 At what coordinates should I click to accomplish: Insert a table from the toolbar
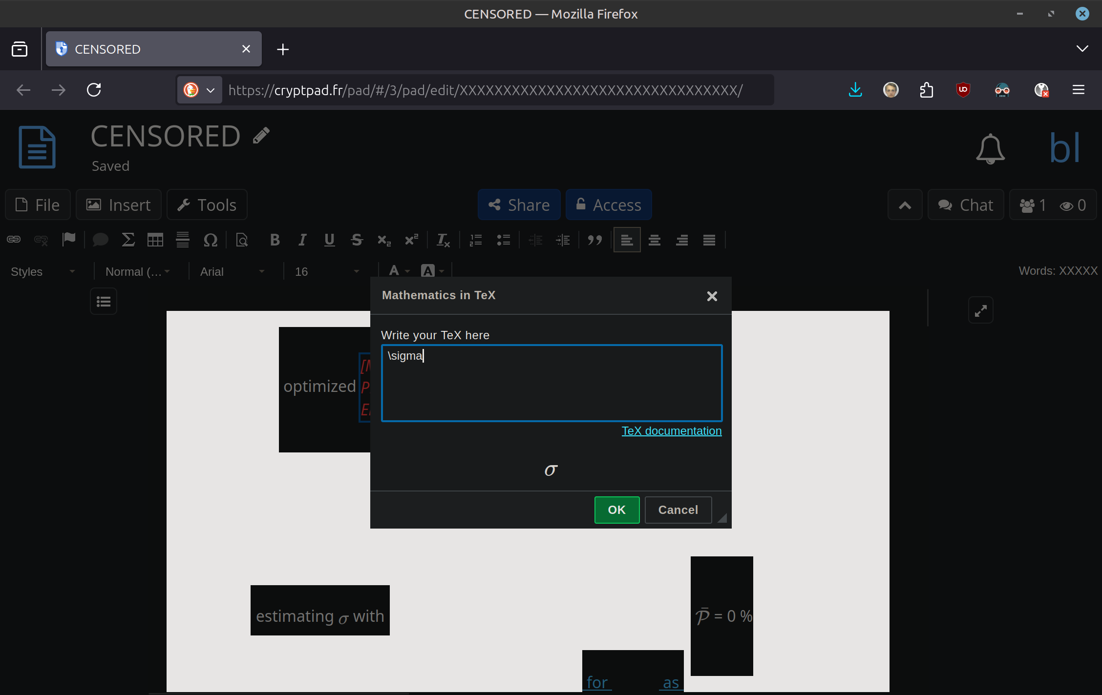[155, 240]
